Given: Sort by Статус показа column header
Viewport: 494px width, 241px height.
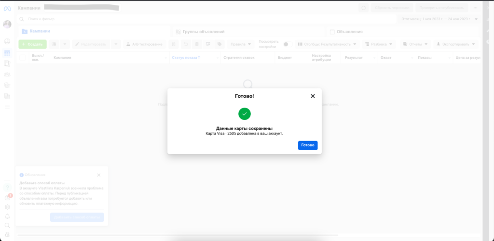Looking at the screenshot, I should coord(195,58).
